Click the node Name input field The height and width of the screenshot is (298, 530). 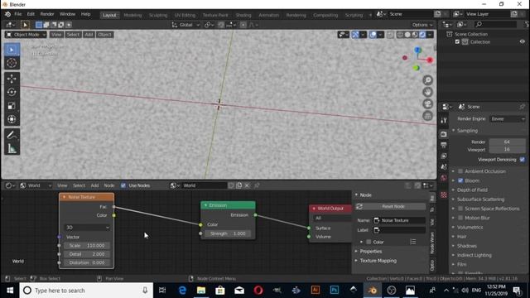(399, 220)
